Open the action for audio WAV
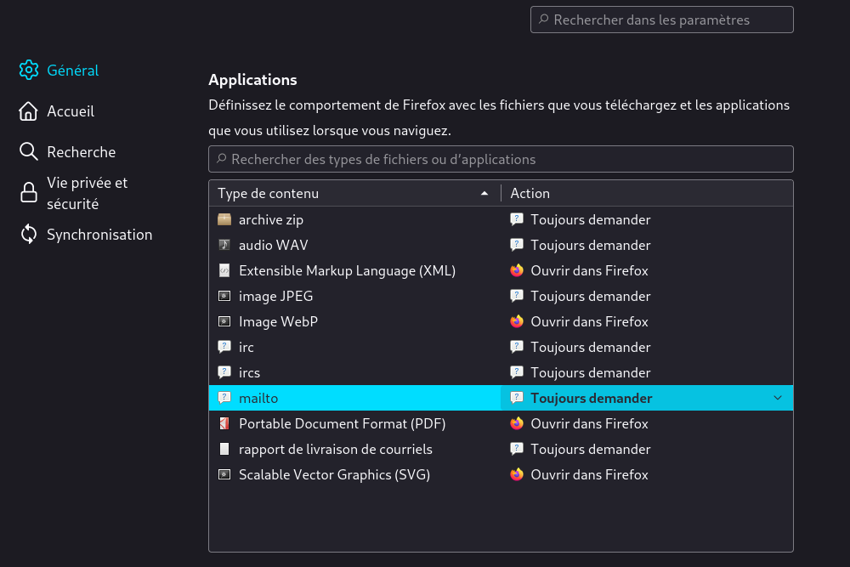 tap(590, 245)
